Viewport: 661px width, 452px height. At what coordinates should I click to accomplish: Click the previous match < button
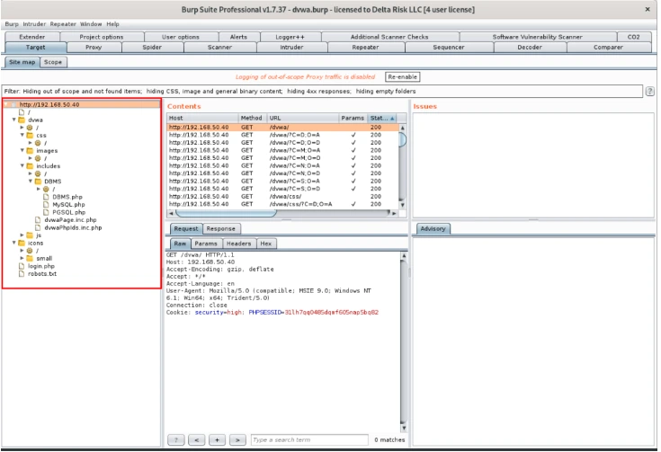pyautogui.click(x=196, y=440)
